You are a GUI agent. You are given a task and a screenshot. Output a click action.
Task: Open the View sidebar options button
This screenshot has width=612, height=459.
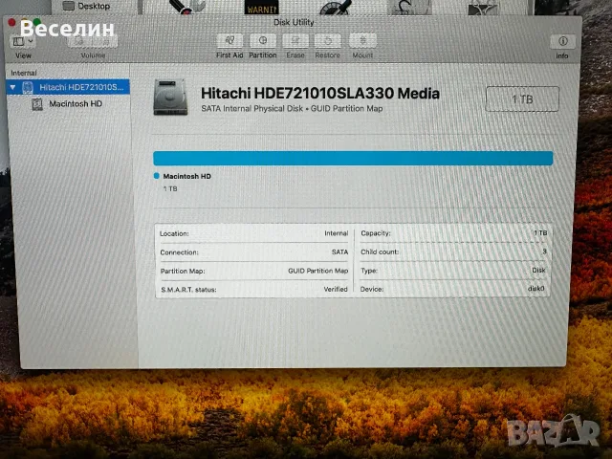click(23, 41)
